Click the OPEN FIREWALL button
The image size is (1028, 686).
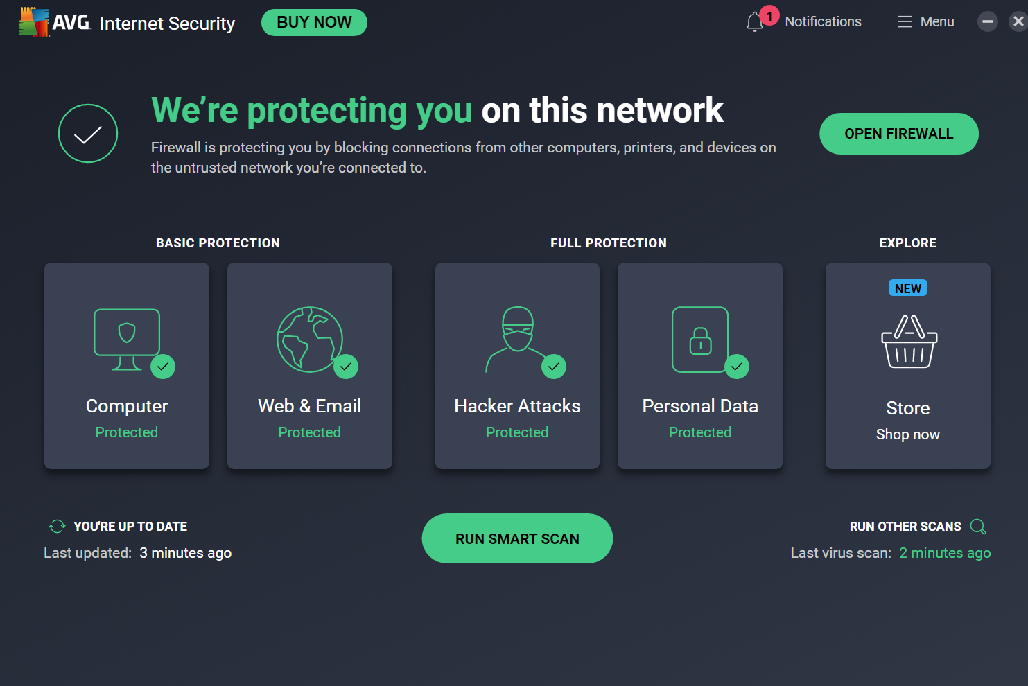[899, 134]
